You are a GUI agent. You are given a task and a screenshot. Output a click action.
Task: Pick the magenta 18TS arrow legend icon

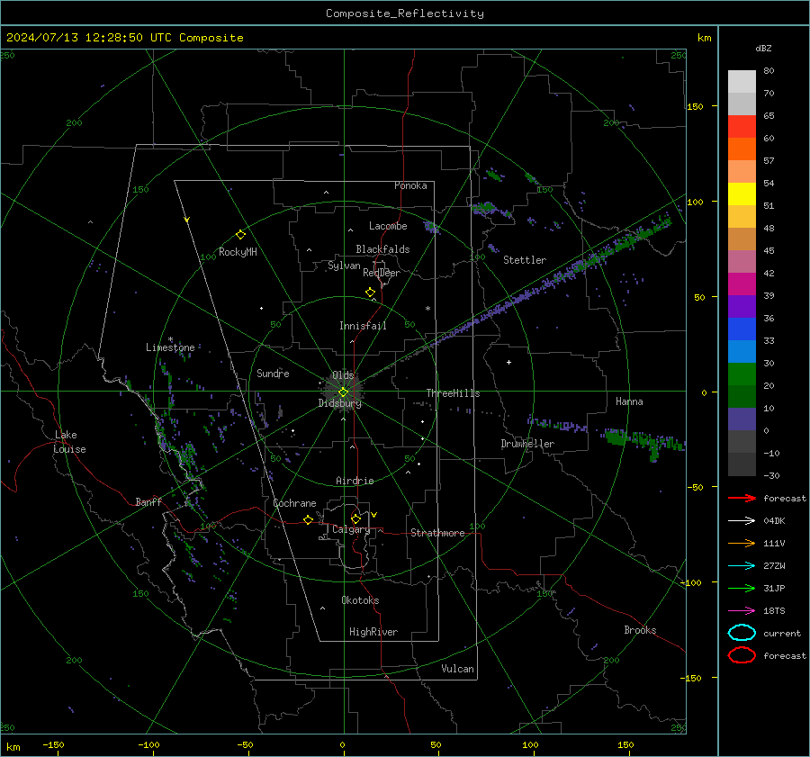[x=742, y=611]
